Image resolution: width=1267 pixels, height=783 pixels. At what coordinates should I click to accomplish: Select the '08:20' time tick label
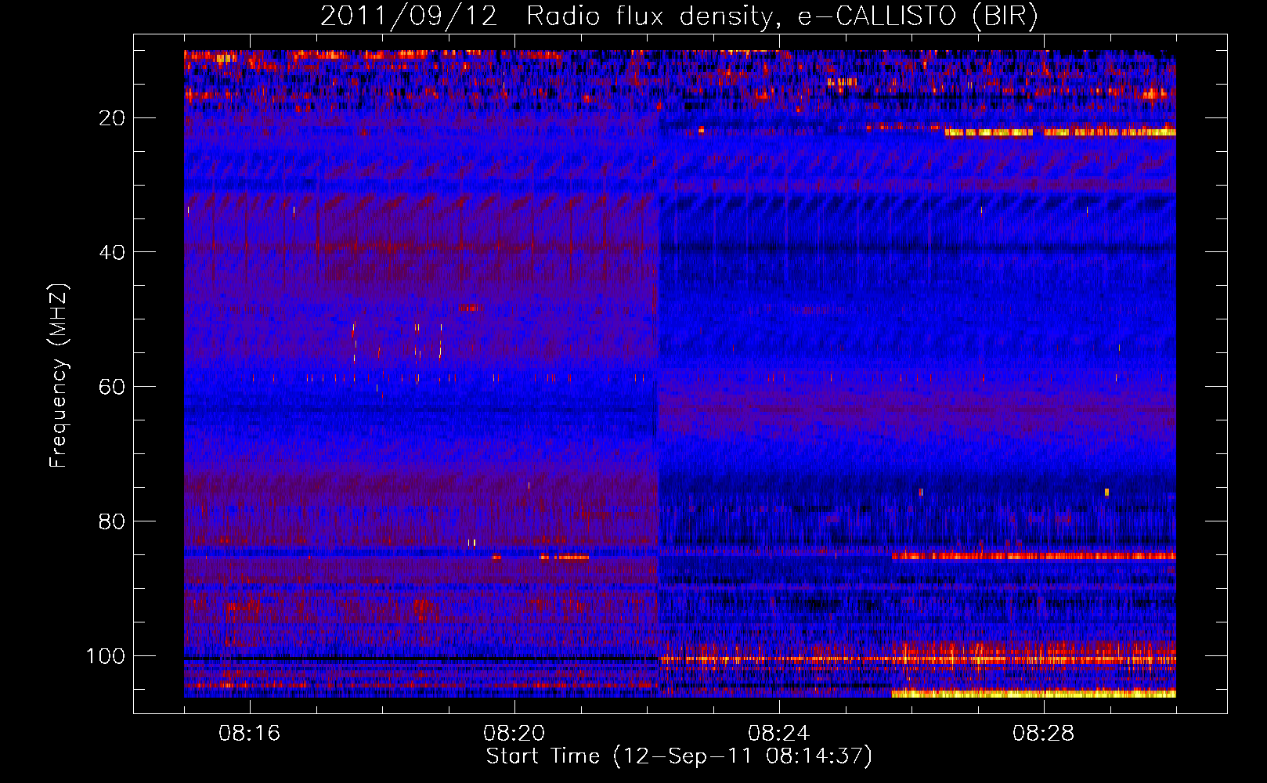pyautogui.click(x=514, y=734)
